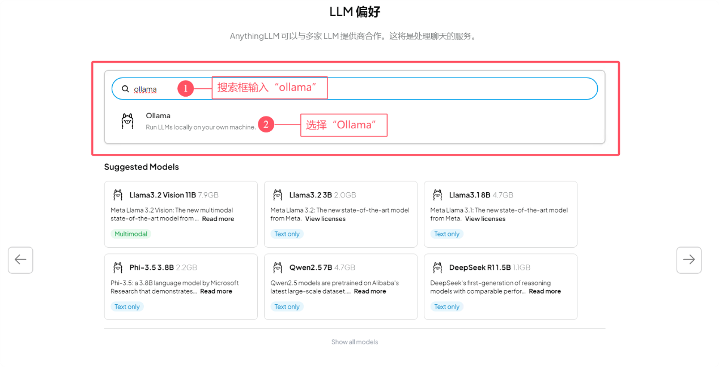Click Show all models
The width and height of the screenshot is (719, 367).
tap(355, 342)
